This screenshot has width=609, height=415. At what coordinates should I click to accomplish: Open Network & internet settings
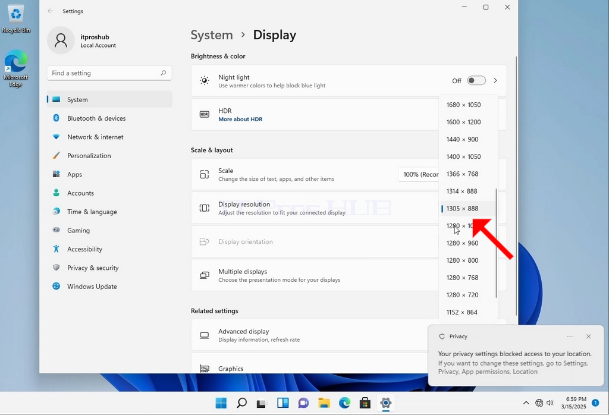pos(109,137)
